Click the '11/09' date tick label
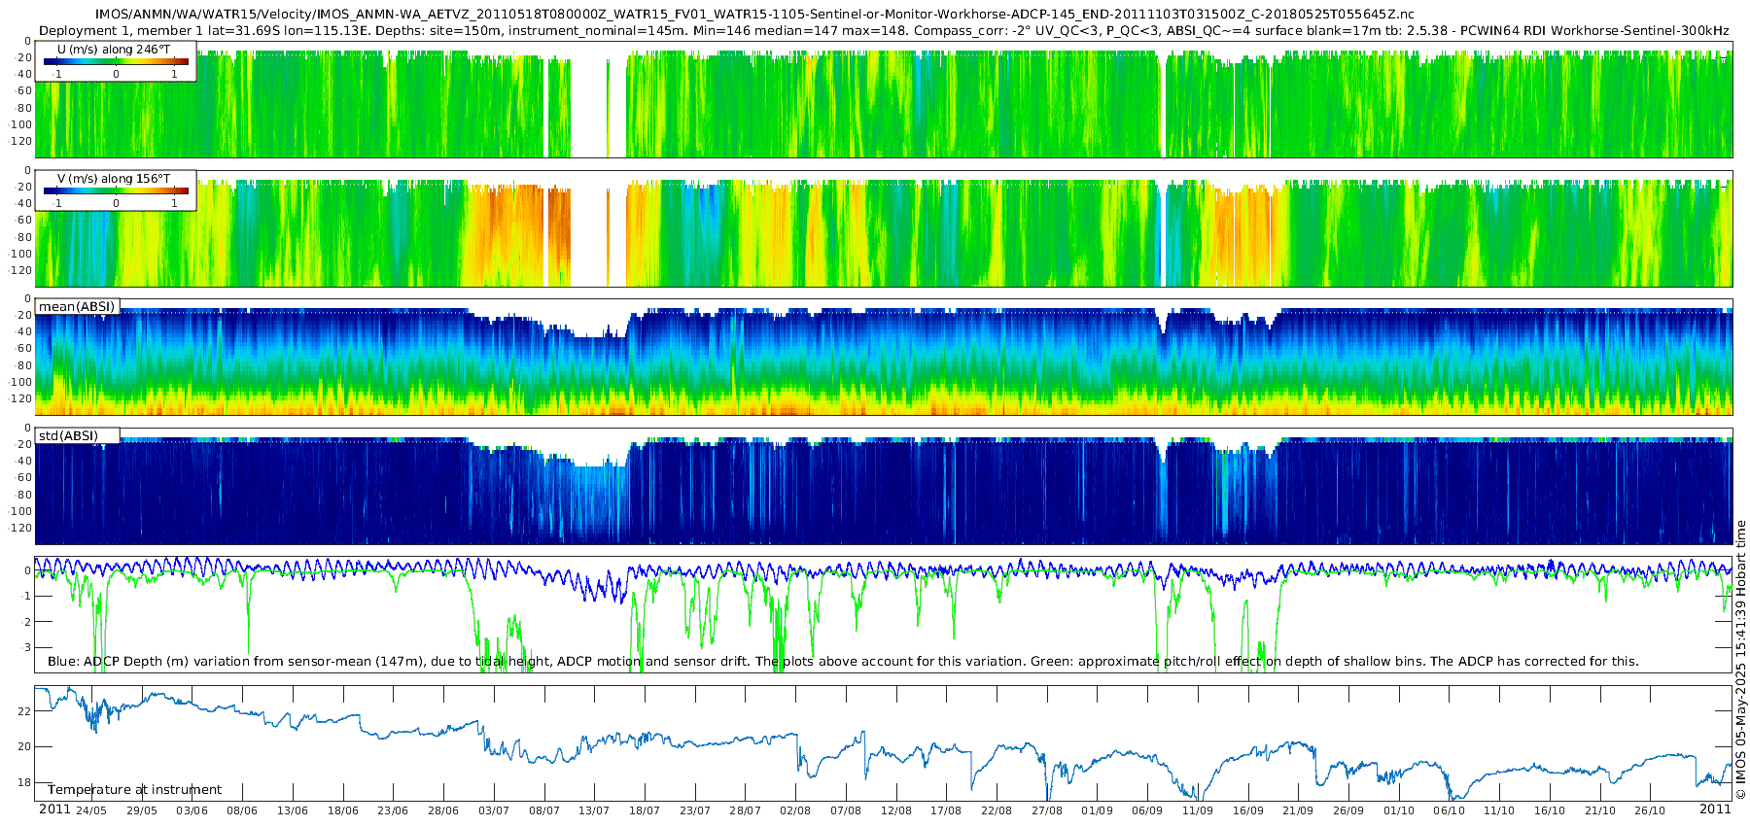 1198,810
